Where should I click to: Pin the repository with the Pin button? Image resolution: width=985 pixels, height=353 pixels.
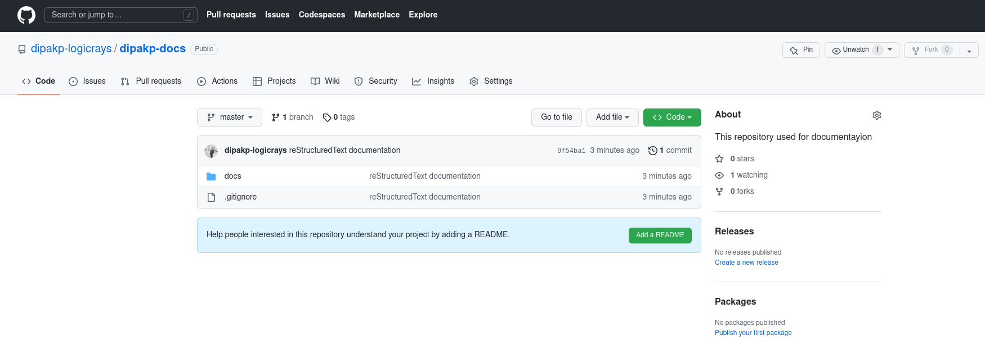801,50
